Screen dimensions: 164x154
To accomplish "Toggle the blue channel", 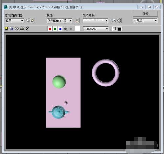I will [x=60, y=29].
